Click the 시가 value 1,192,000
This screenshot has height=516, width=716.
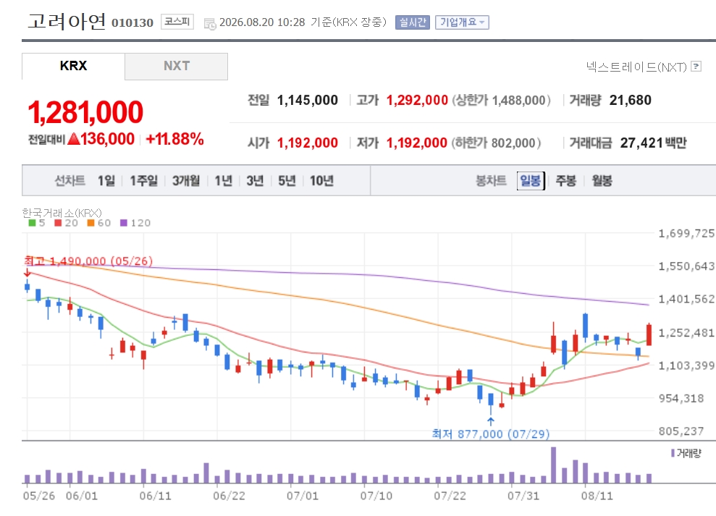pos(307,143)
